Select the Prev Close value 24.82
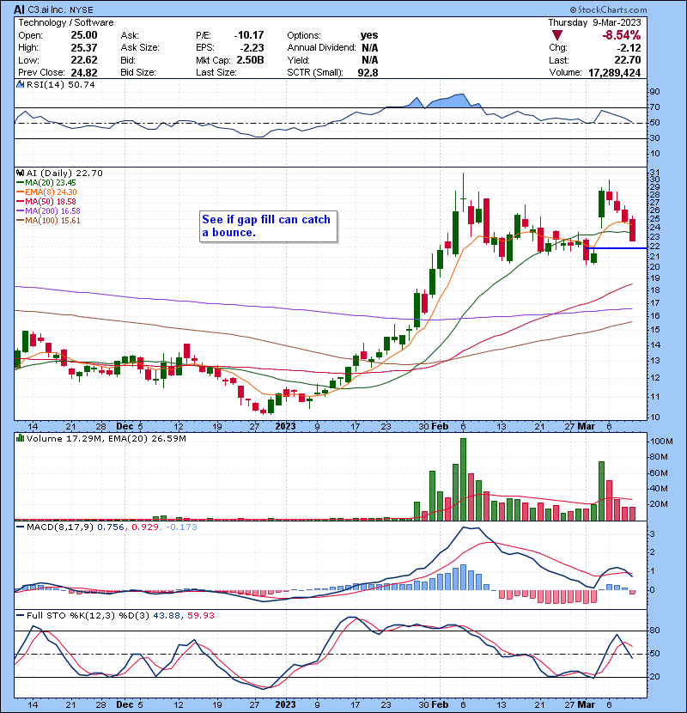Screen dimensions: 687x713 84,72
